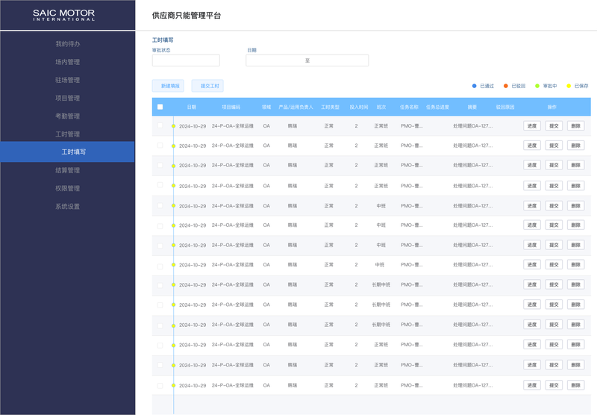The width and height of the screenshot is (597, 415).
Task: Tick the checkbox of the first 长期中班 row
Action: point(160,285)
